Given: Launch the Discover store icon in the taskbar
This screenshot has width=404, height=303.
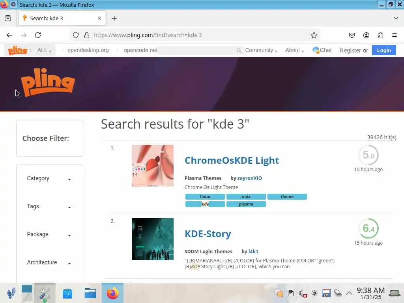Looking at the screenshot, I should [67, 294].
